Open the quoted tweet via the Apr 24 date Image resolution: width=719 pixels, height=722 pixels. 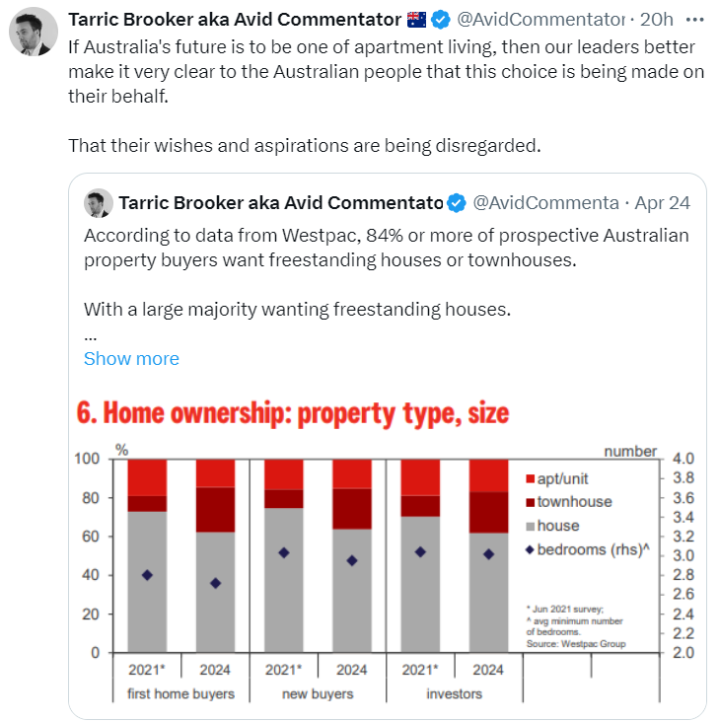point(663,203)
